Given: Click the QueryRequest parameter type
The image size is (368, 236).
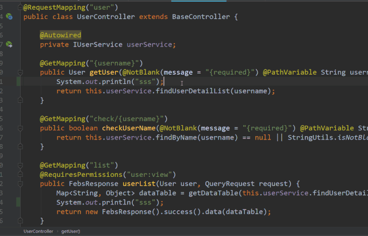Looking at the screenshot, I should pos(230,184).
